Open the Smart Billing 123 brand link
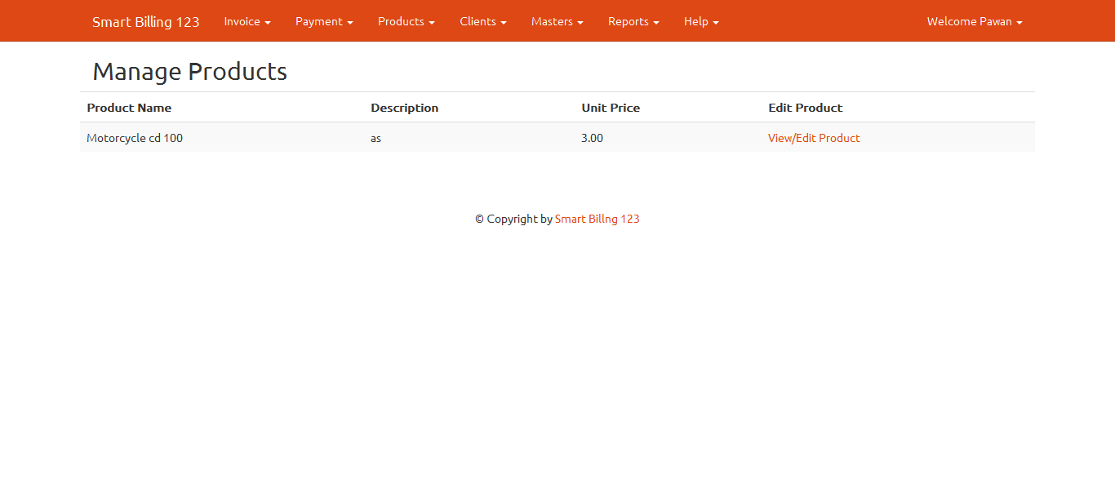 (x=145, y=21)
